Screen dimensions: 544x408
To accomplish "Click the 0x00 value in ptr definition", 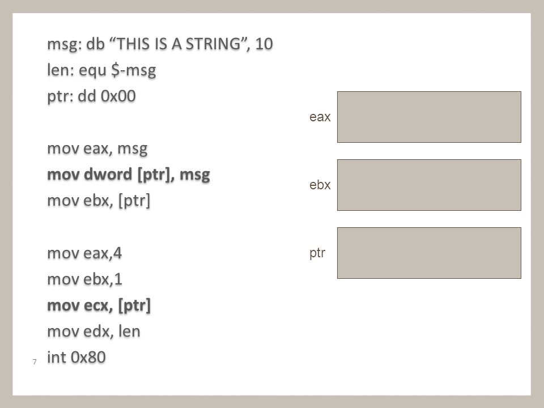I will [x=118, y=96].
